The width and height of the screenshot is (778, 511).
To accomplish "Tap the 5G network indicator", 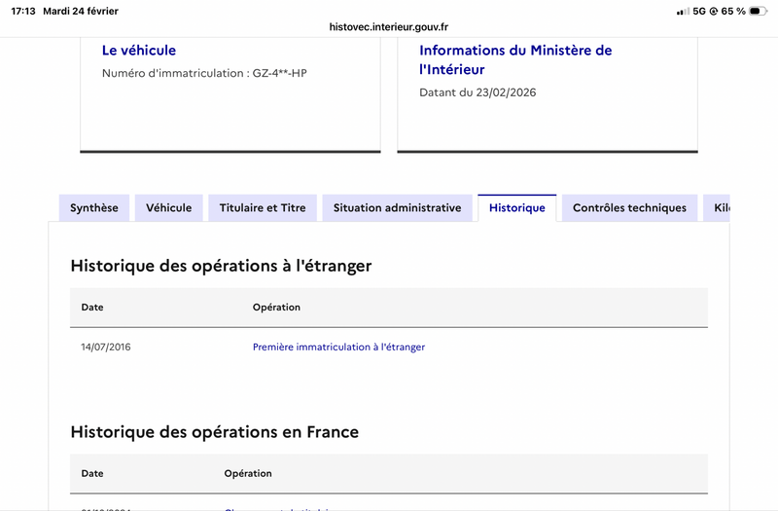I will (698, 11).
